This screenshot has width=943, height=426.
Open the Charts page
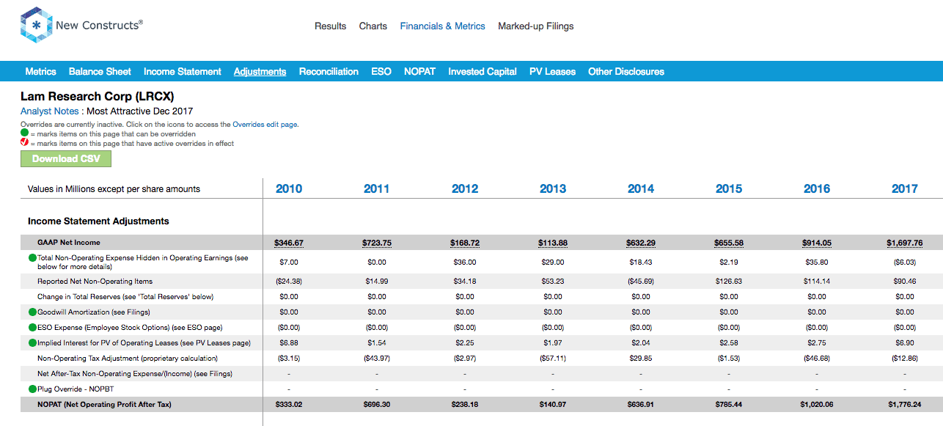click(373, 26)
